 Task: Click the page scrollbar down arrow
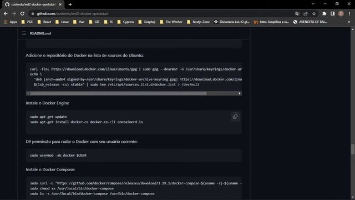pyautogui.click(x=353, y=198)
